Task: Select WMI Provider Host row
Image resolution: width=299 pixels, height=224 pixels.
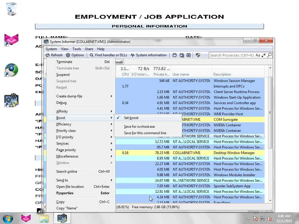Action: click(190, 114)
